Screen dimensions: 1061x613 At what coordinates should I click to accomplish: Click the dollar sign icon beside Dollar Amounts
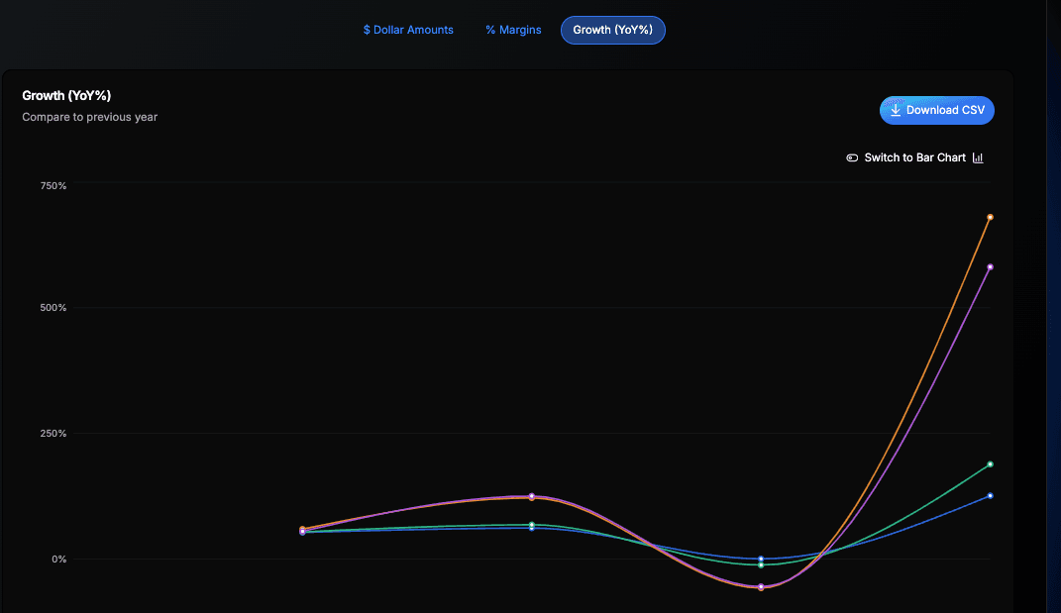click(x=366, y=30)
